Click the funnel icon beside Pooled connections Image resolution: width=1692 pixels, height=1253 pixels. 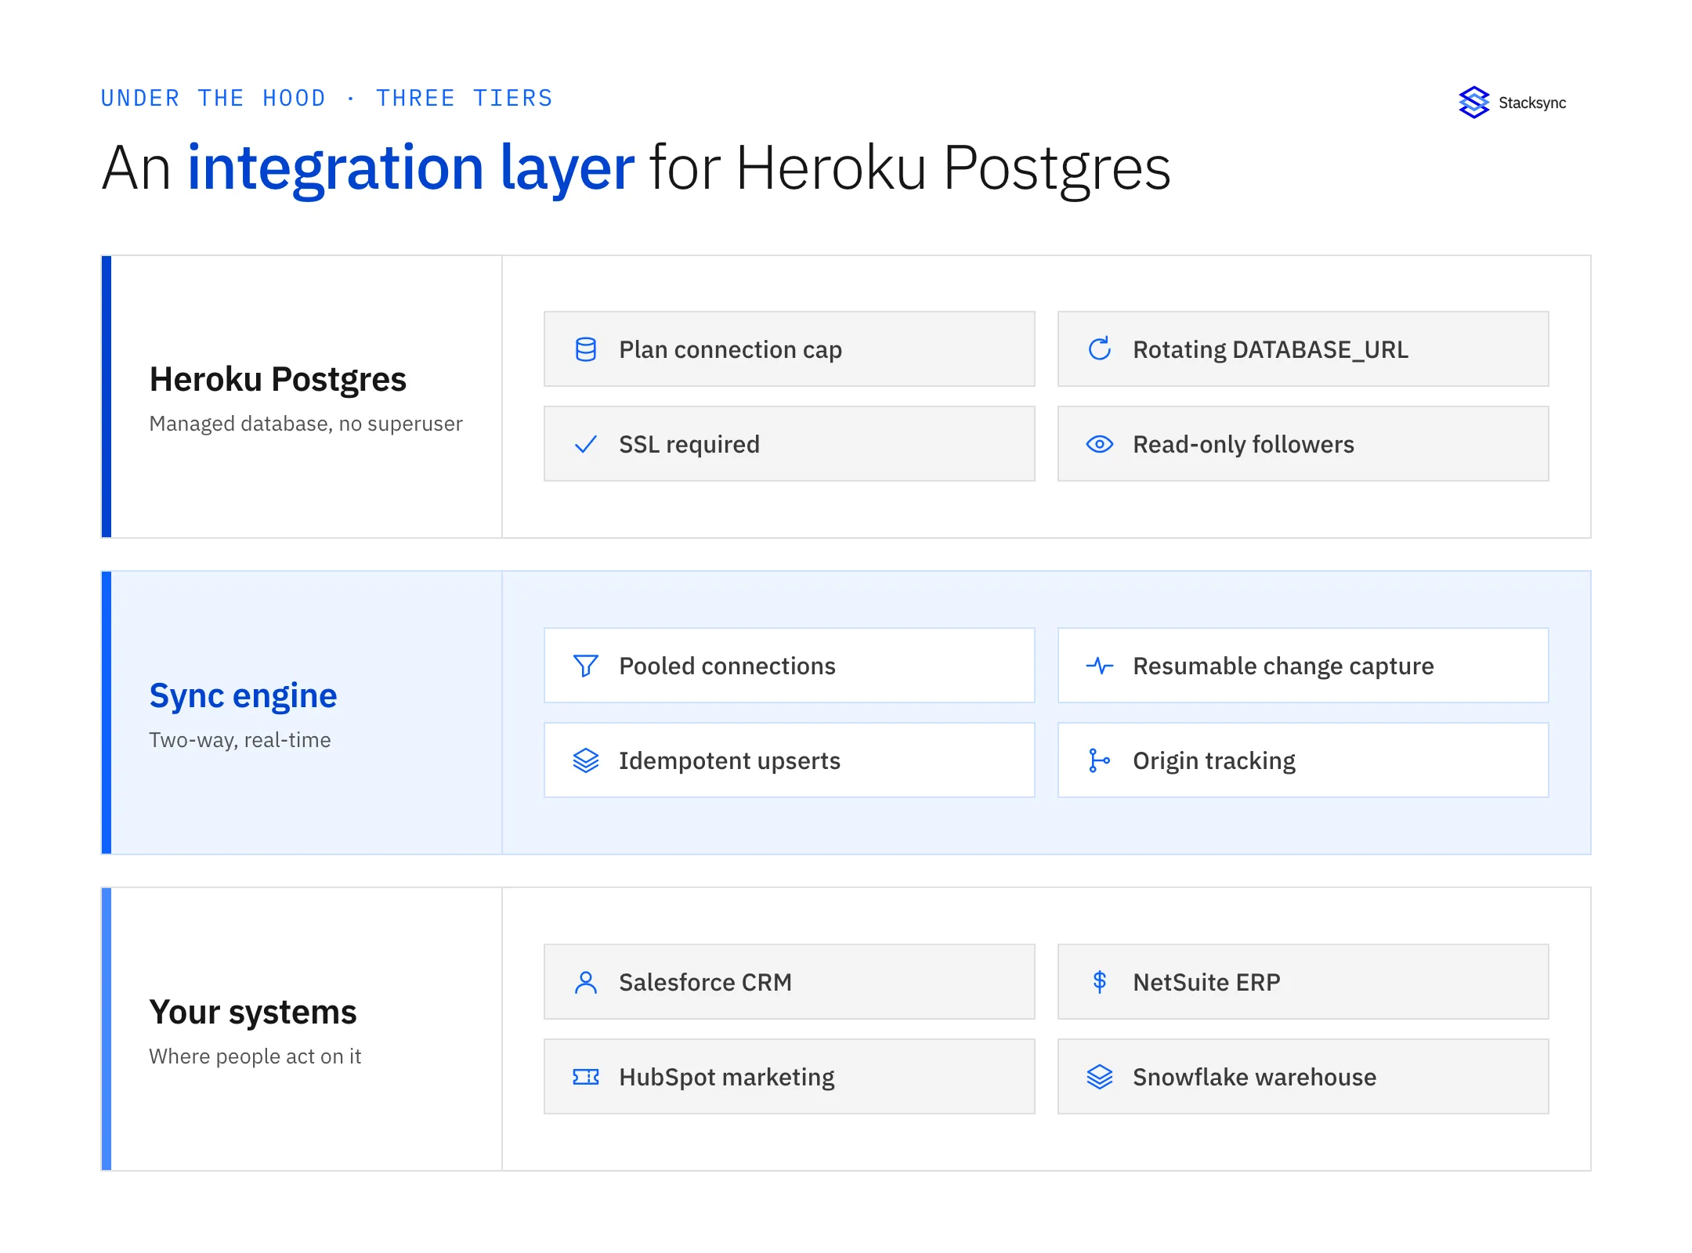click(586, 666)
